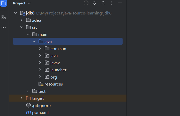Click Collapse All icon in header
The height and width of the screenshot is (116, 180).
pos(103,3)
